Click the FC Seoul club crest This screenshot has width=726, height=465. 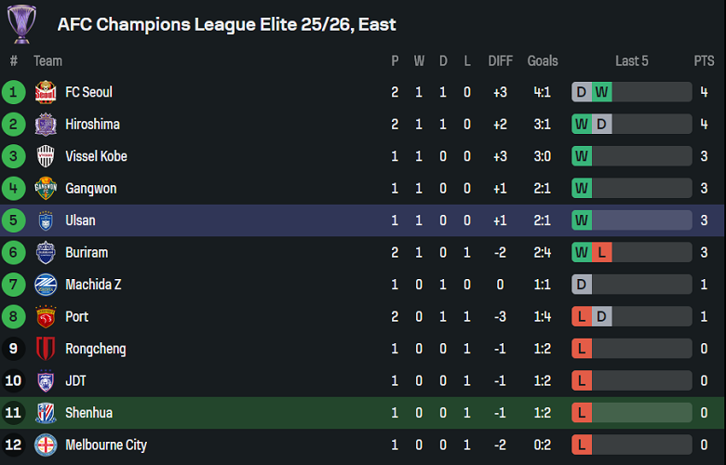46,92
